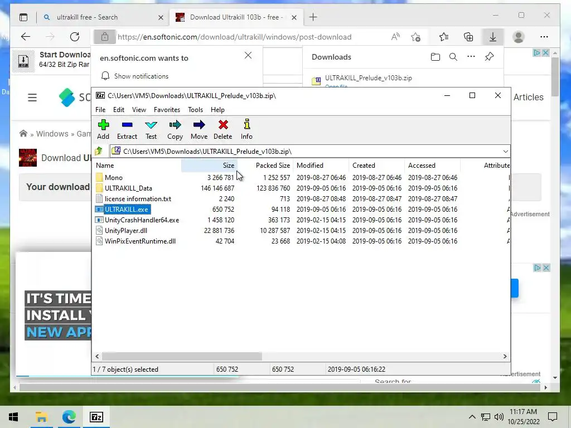This screenshot has width=571, height=428.
Task: Open the Downloads folder icon in panel
Action: click(435, 57)
